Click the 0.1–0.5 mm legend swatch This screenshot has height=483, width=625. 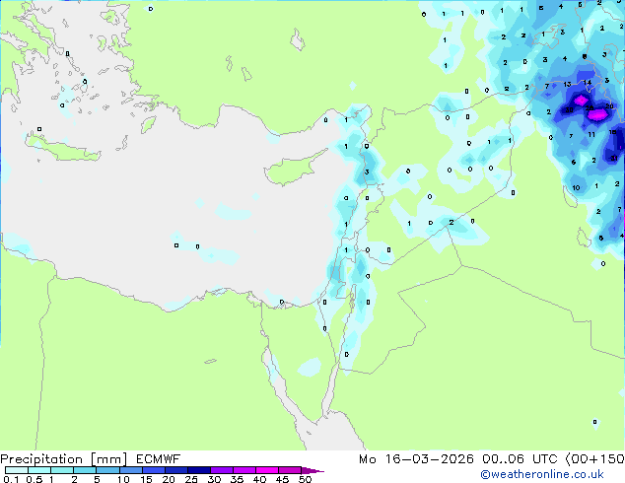tap(17, 470)
